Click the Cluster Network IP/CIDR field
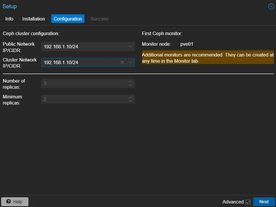Screen dimensions: 276x207 [88, 62]
